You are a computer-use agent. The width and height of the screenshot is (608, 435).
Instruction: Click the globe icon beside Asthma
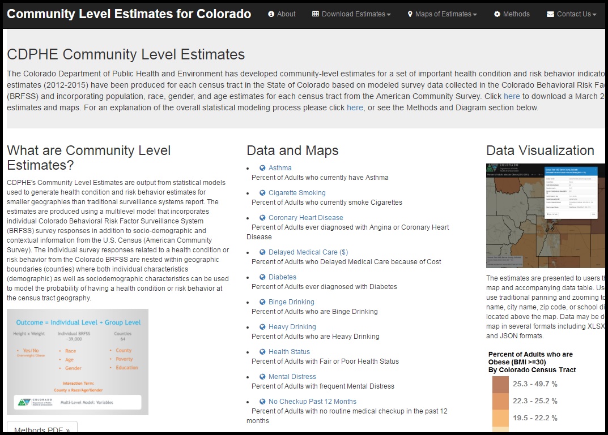pos(262,167)
